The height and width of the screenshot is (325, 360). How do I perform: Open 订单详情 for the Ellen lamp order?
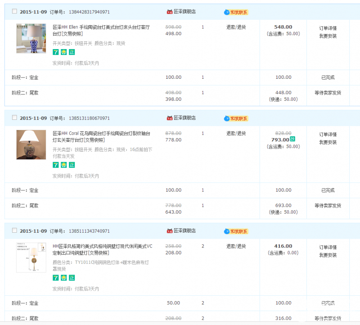[x=328, y=28]
